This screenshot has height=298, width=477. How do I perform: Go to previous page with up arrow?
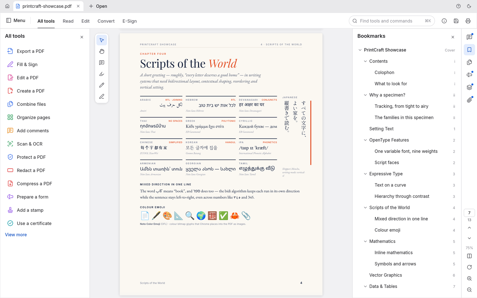tap(469, 228)
